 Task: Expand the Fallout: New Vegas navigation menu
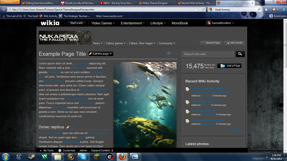[x=142, y=43]
